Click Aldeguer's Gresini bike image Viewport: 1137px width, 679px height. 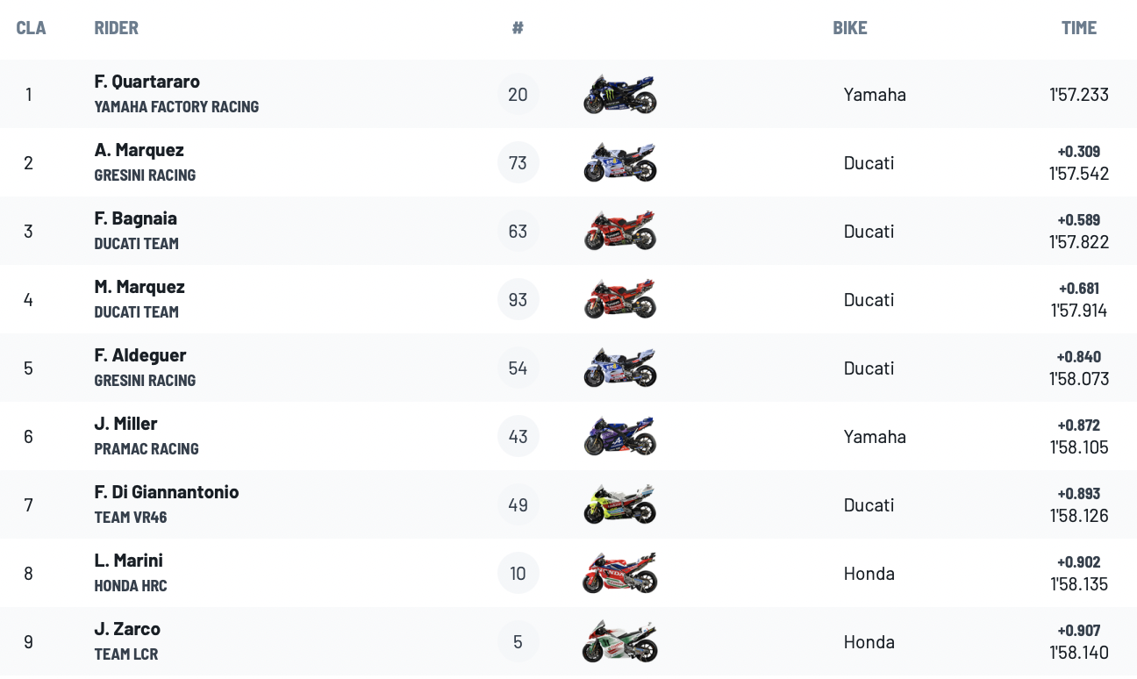(x=619, y=368)
